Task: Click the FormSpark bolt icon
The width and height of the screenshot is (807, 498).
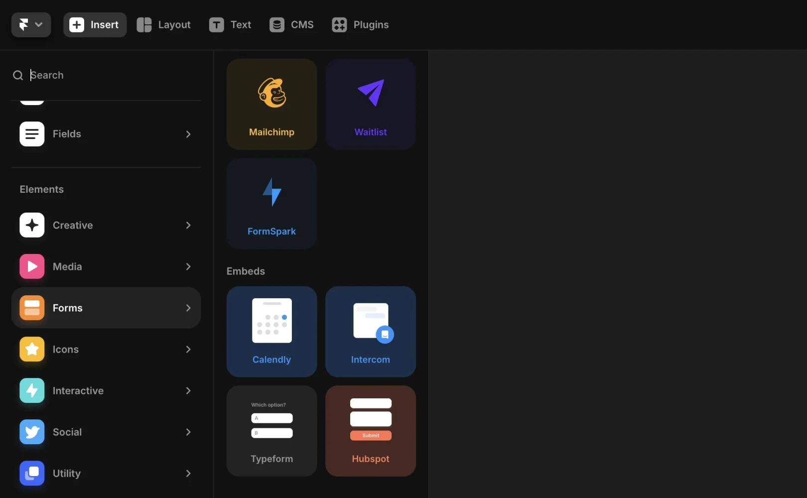Action: coord(272,192)
